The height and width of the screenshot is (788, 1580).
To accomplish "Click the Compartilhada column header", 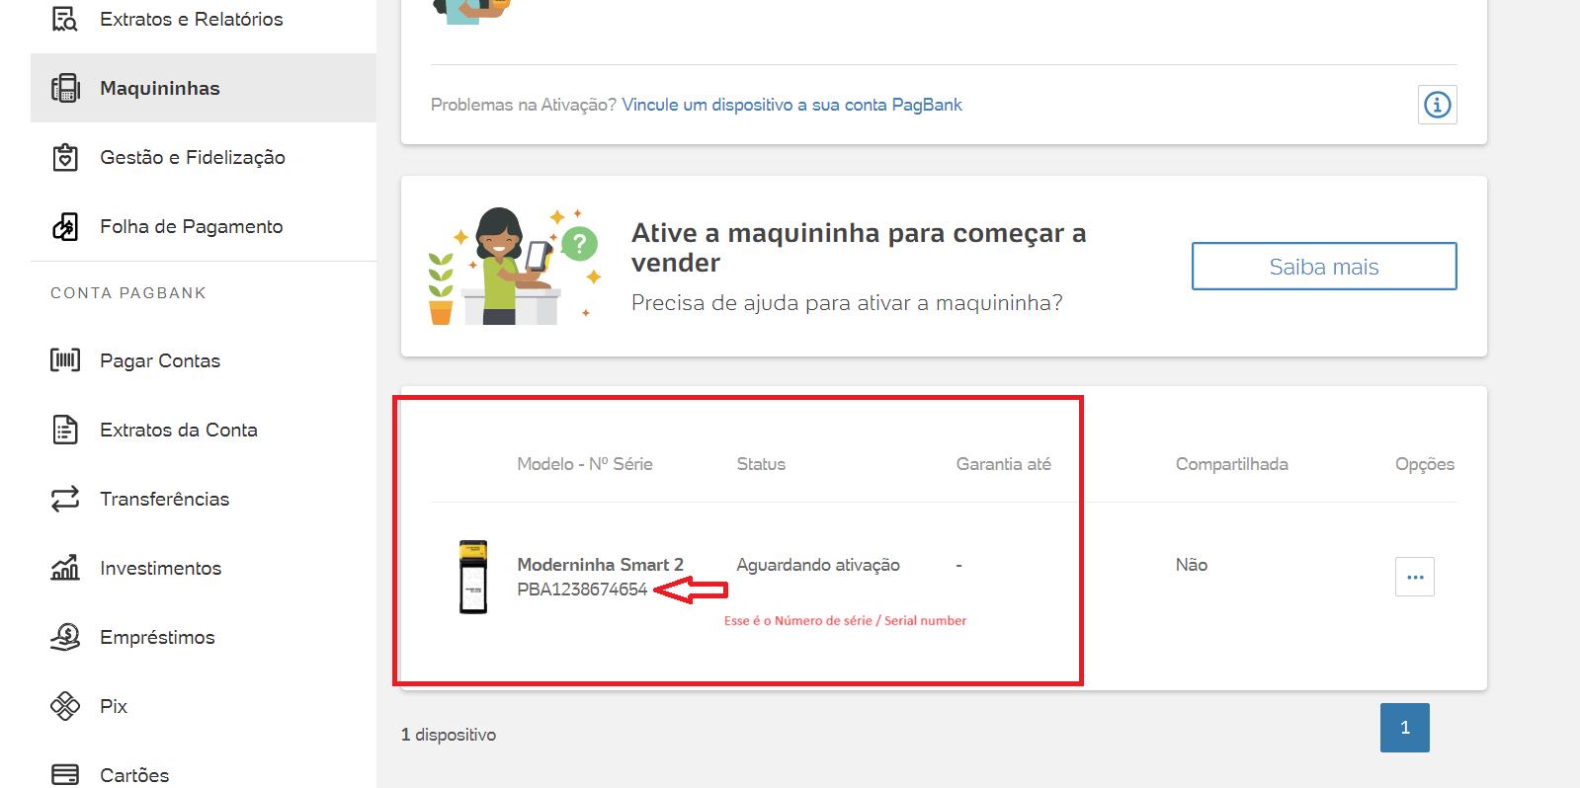I will (x=1232, y=464).
